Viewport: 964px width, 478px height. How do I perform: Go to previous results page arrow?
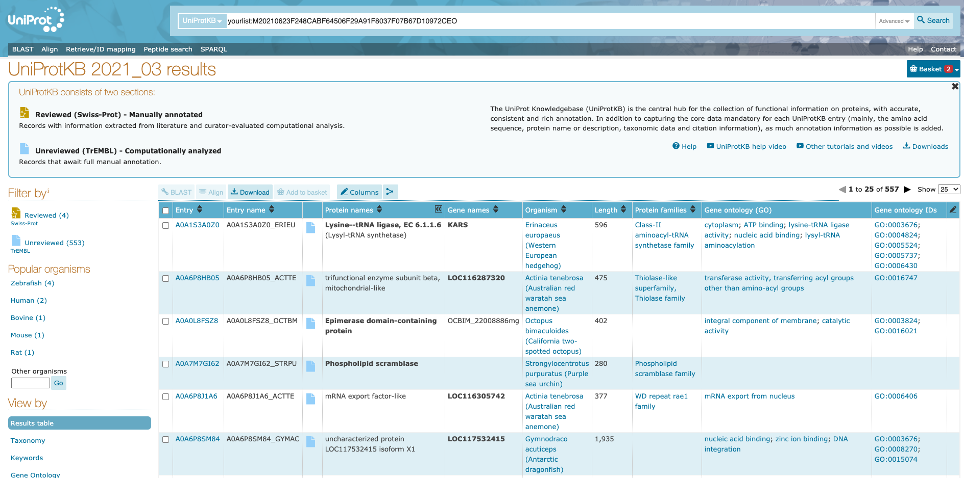[842, 190]
